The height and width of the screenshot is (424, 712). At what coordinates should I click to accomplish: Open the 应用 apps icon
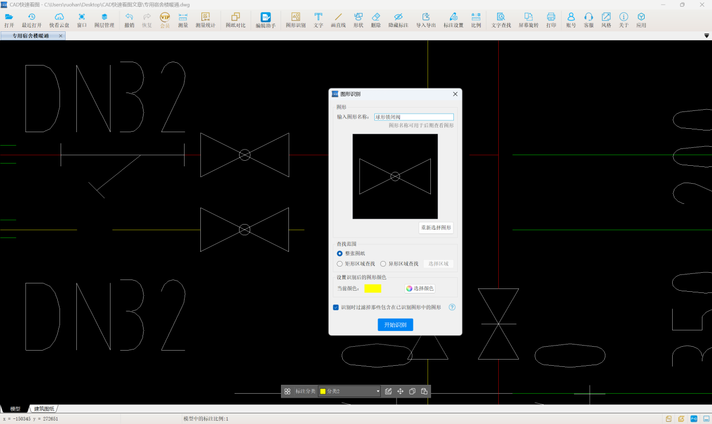641,20
